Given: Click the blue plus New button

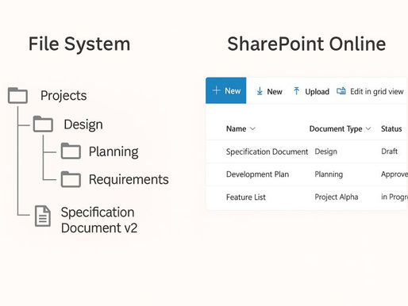Looking at the screenshot, I should pos(225,90).
